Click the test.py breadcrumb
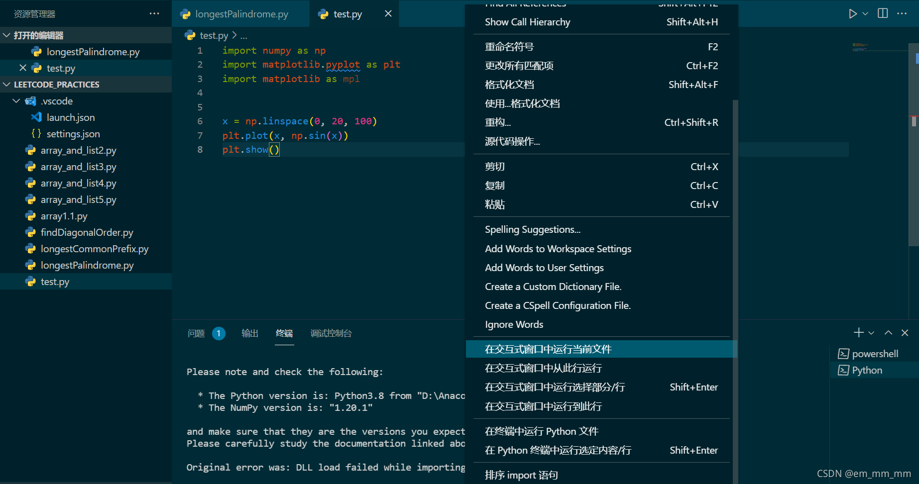 click(214, 35)
